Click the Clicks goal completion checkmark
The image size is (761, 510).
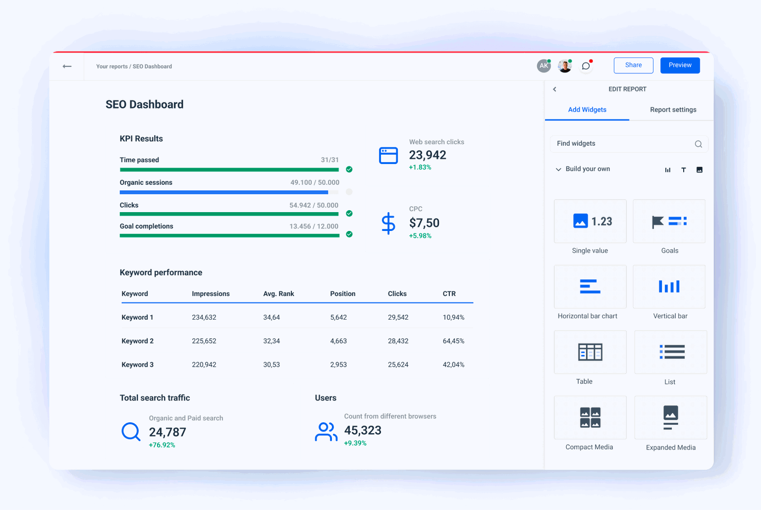349,214
